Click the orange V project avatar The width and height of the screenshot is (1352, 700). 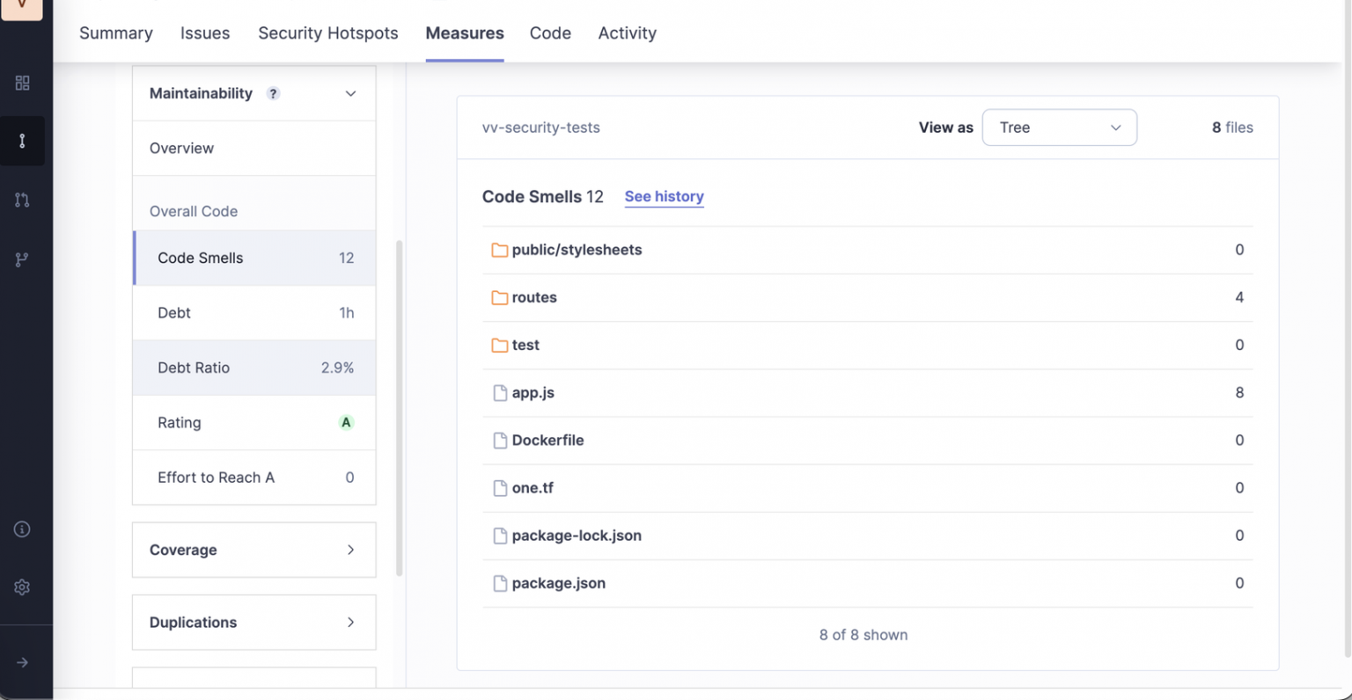[x=22, y=9]
